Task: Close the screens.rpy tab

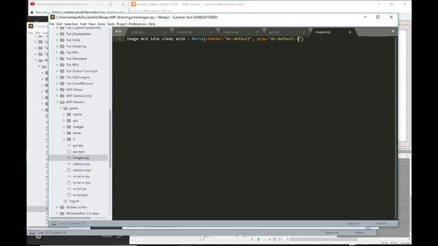Action: 257,32
